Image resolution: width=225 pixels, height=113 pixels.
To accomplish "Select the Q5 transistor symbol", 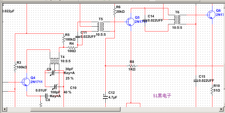I will pyautogui.click(x=130, y=22).
